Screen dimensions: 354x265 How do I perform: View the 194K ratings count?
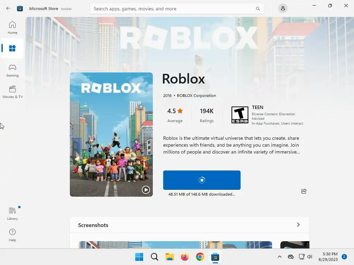point(207,115)
